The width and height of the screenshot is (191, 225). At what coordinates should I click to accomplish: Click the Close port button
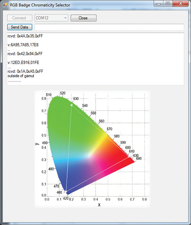[83, 18]
